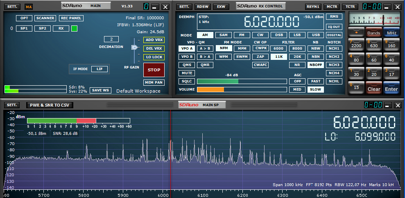The height and width of the screenshot is (198, 405).
Task: Select USB mode
Action: (316, 35)
